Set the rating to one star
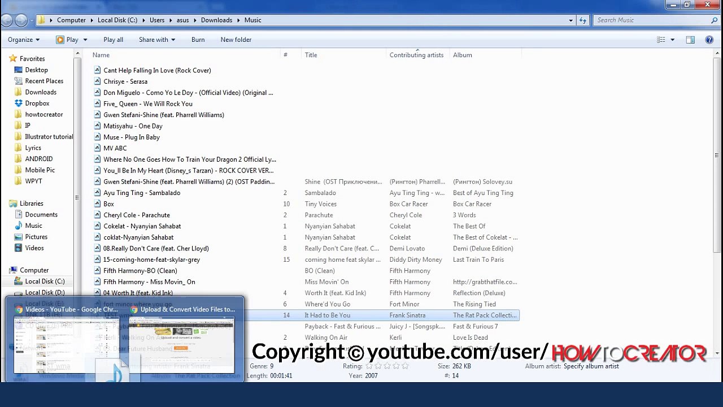Screen dimensions: 723x407 coord(369,366)
